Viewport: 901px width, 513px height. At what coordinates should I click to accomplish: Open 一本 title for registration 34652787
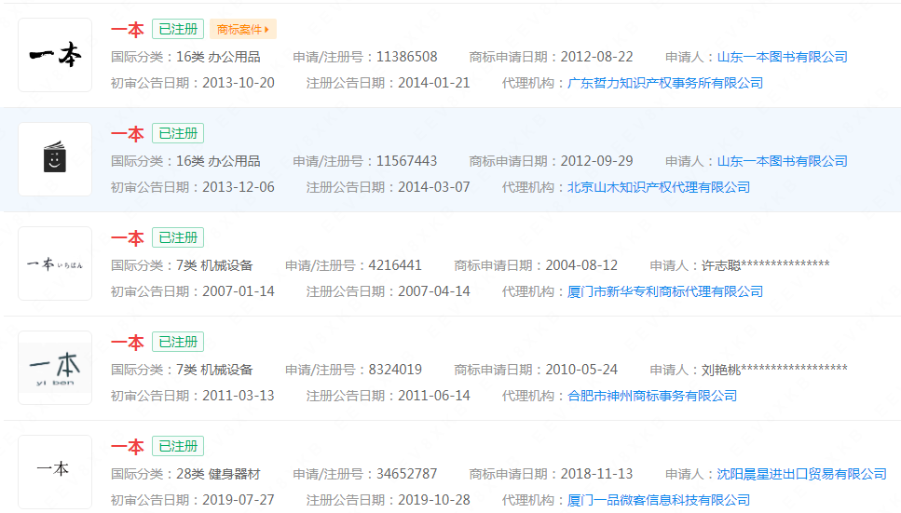pos(127,446)
